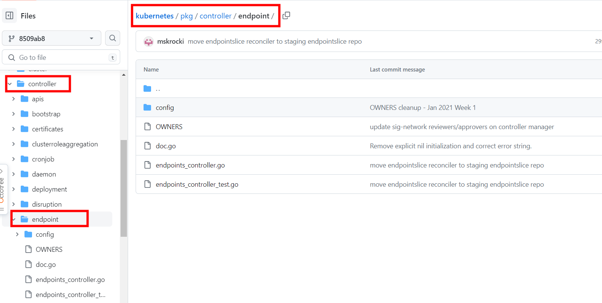
Task: Go to kubernetes in the breadcrumb
Action: (x=154, y=16)
